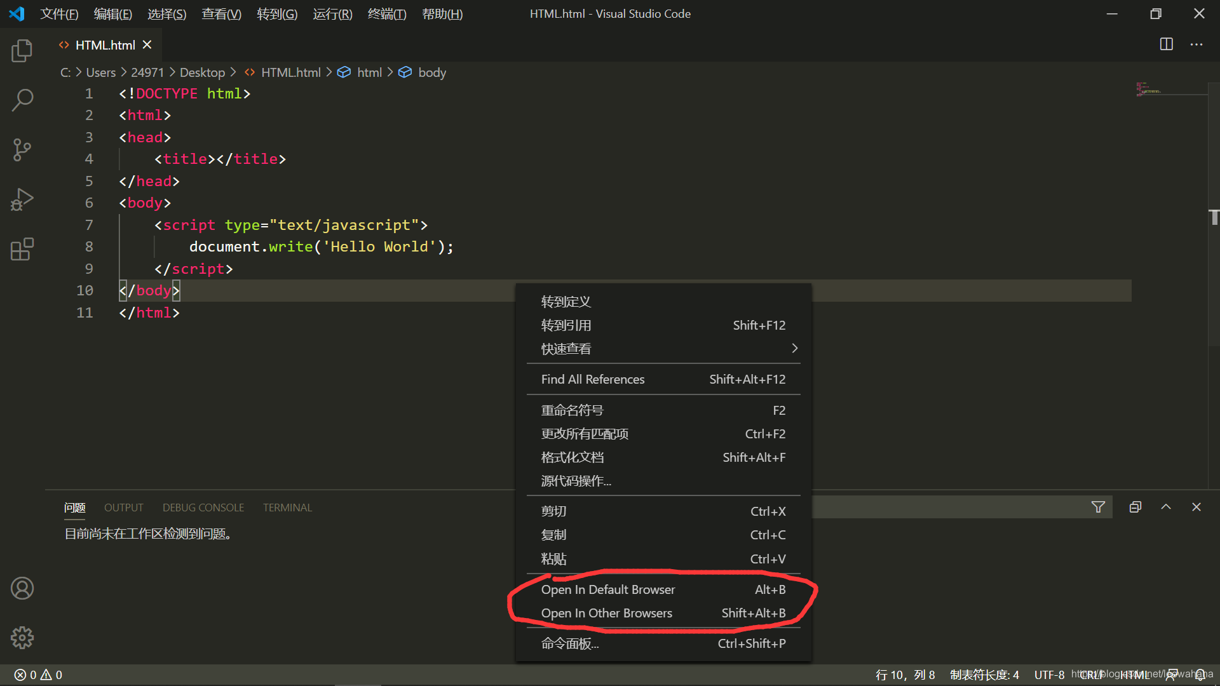The width and height of the screenshot is (1220, 686).
Task: Open the 转到(G) menu
Action: 277,14
